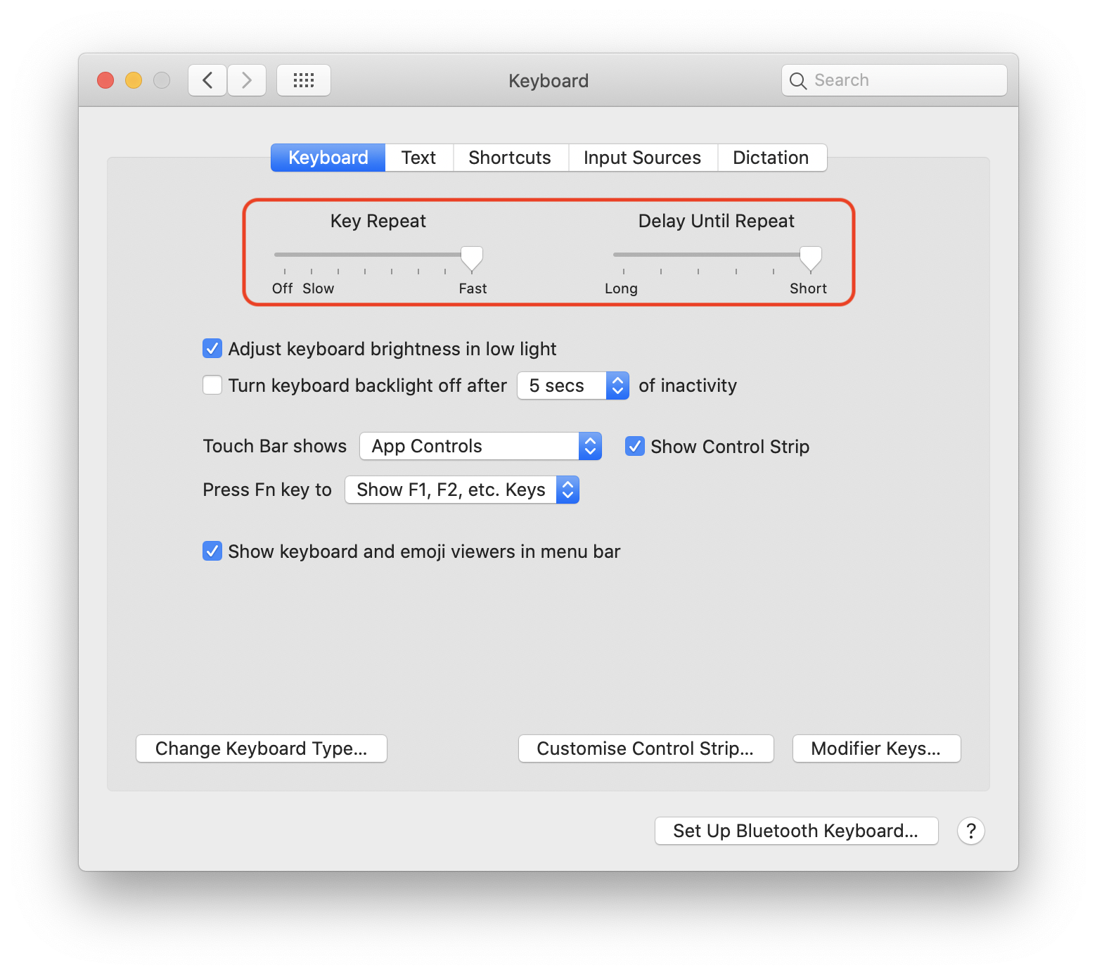Switch to the Text tab
Screen dimensions: 1097x975
419,158
